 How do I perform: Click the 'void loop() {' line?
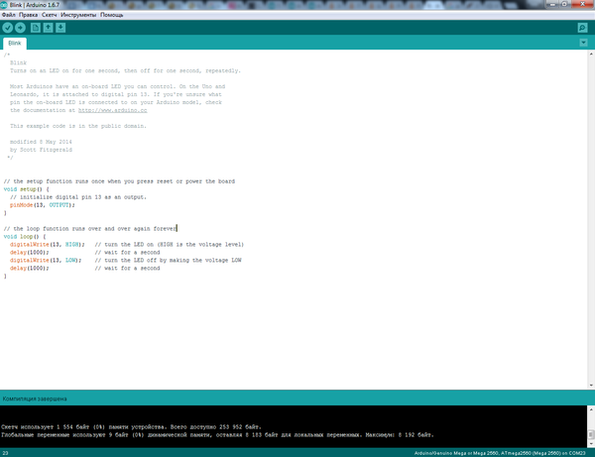(25, 237)
